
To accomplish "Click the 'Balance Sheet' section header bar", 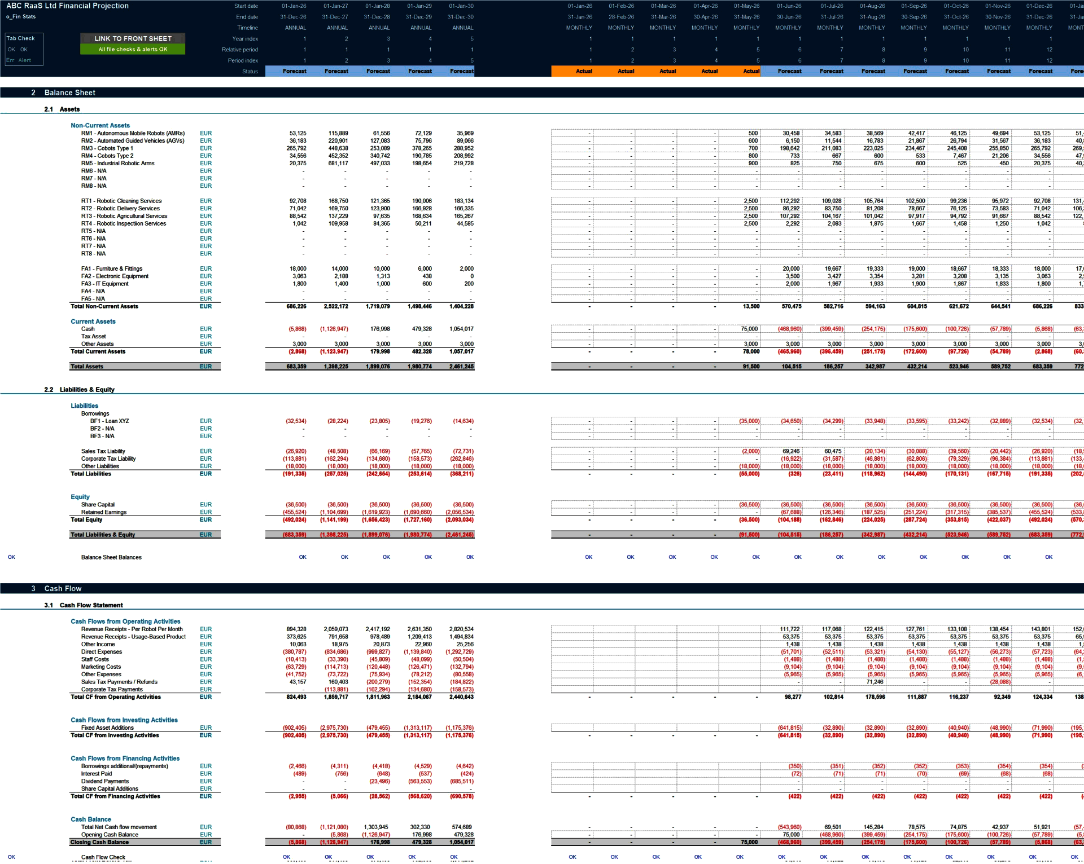I will [70, 92].
